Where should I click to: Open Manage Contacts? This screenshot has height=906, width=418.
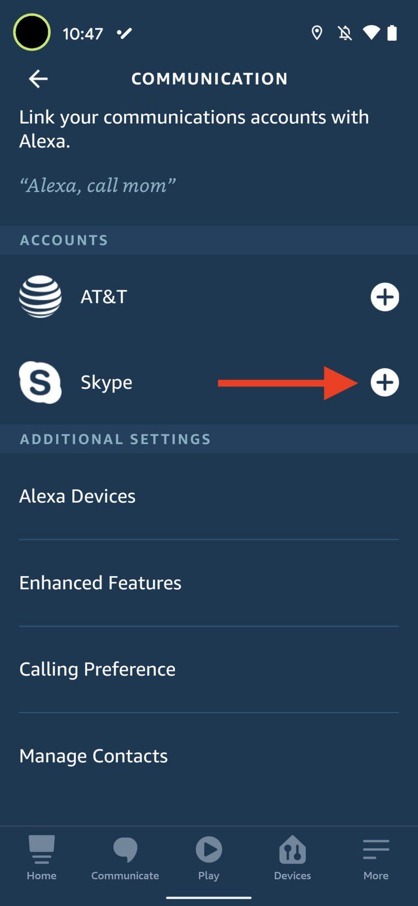[x=94, y=756]
